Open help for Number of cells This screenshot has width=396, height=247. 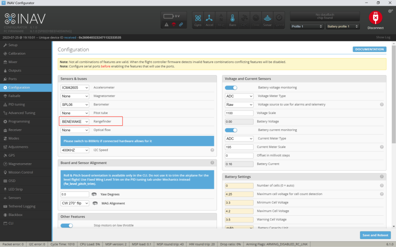[x=382, y=186]
